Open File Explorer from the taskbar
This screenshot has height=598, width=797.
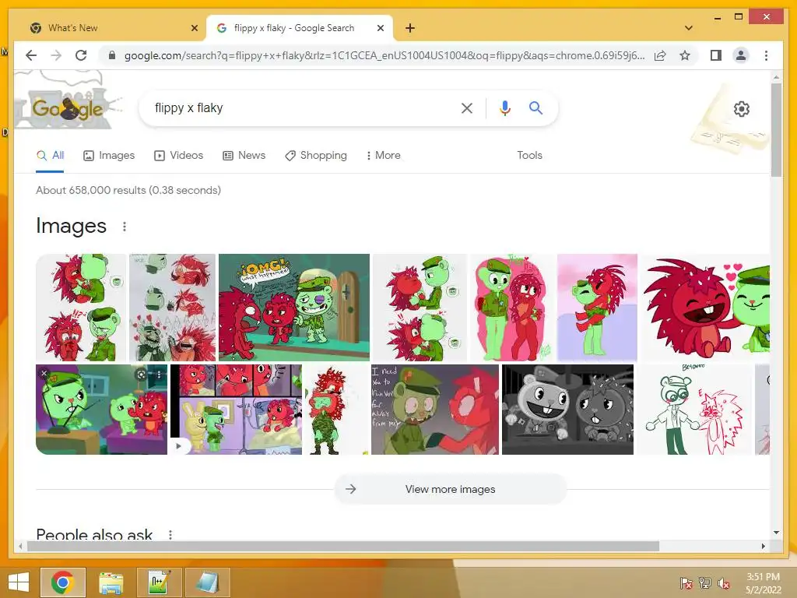(x=111, y=582)
